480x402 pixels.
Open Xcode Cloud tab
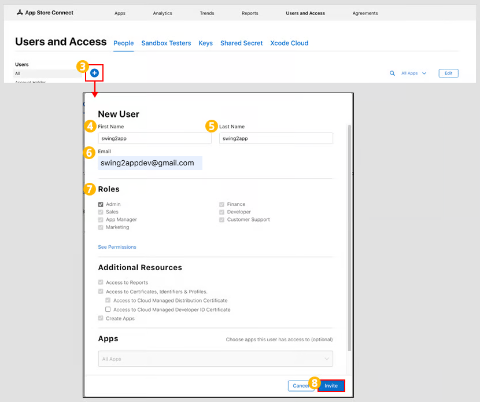[289, 43]
